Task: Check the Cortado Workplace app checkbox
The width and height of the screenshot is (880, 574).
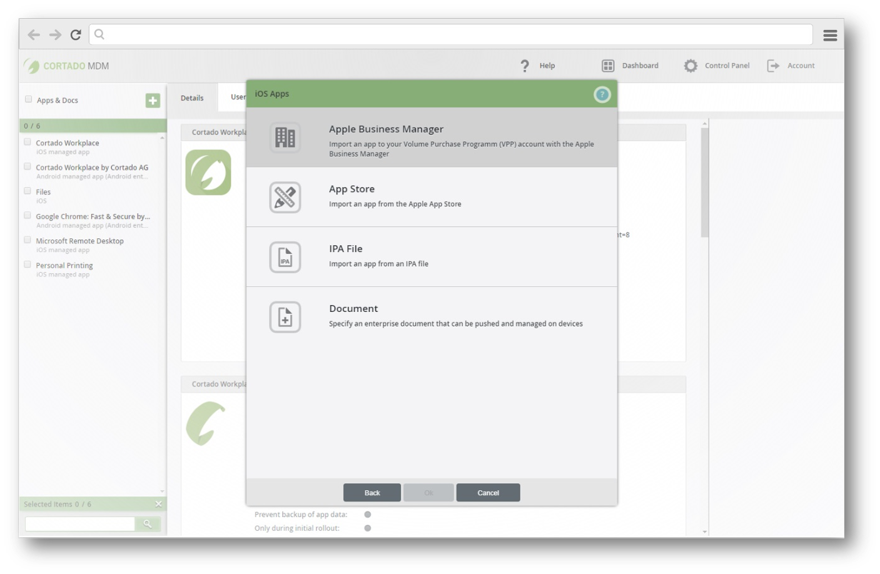Action: point(28,141)
